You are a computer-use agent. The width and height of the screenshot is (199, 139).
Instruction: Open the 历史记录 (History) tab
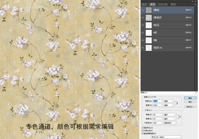[x=163, y=4]
